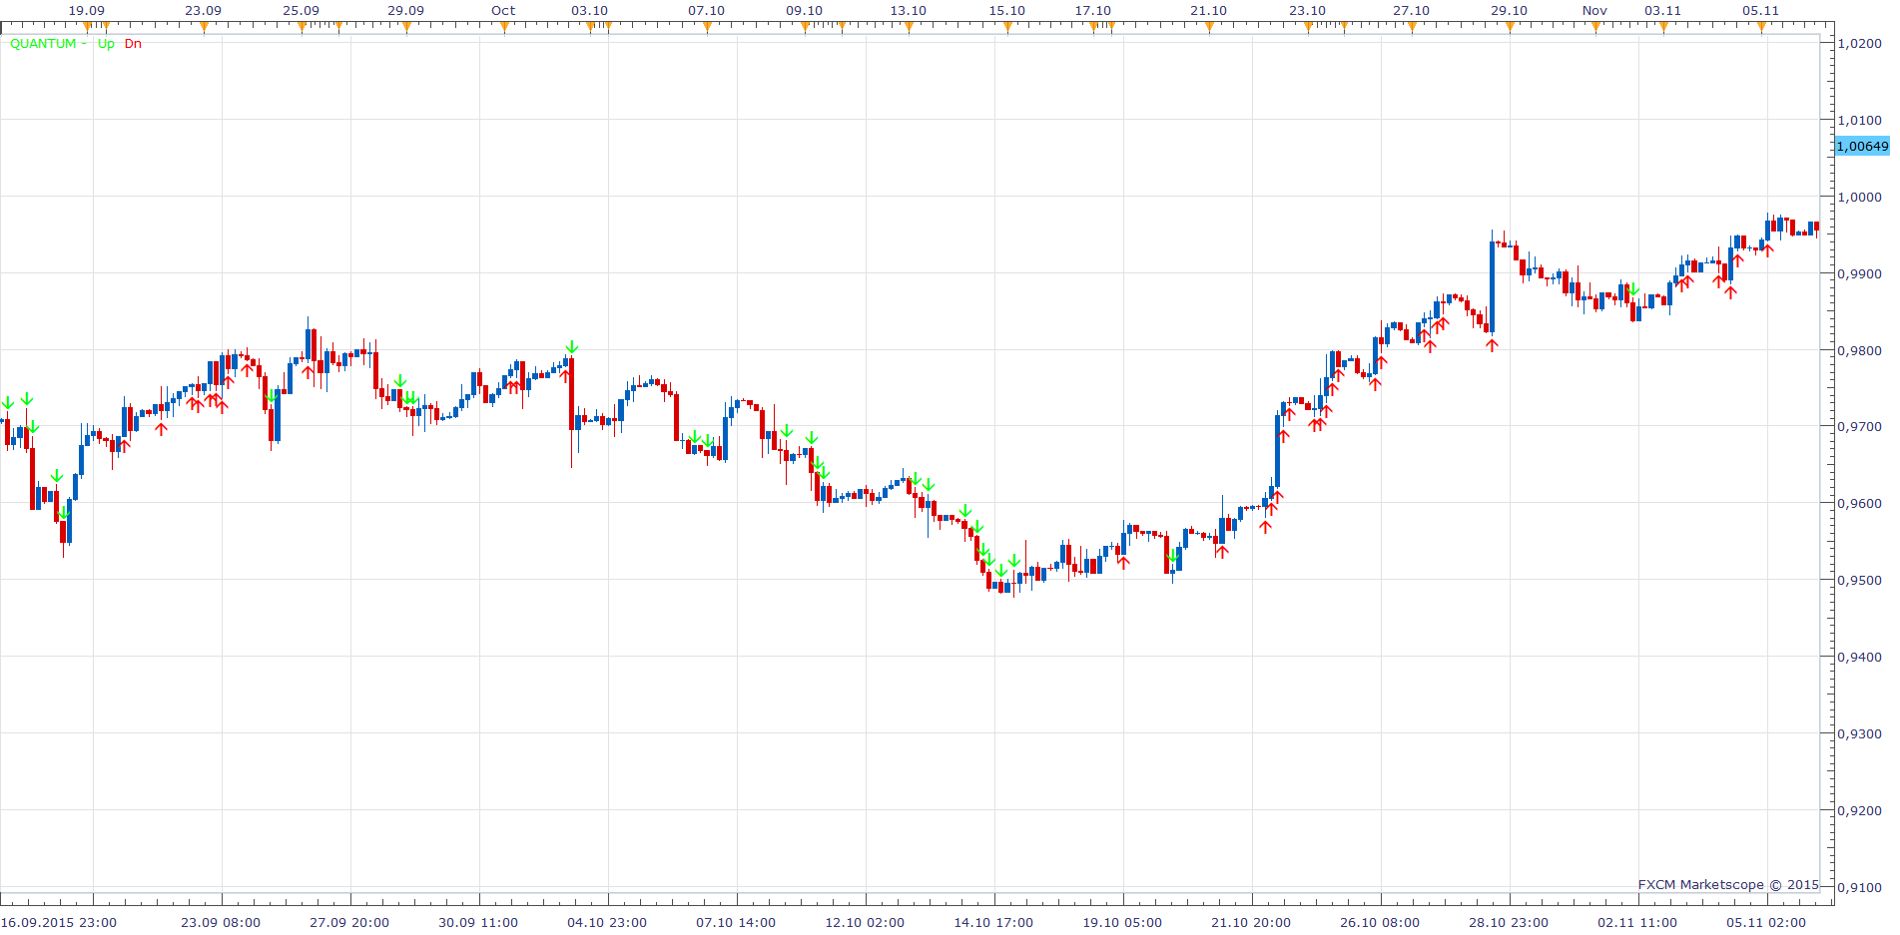
Task: Click the 05.11 02:00 bottom time label
Action: tap(1766, 922)
